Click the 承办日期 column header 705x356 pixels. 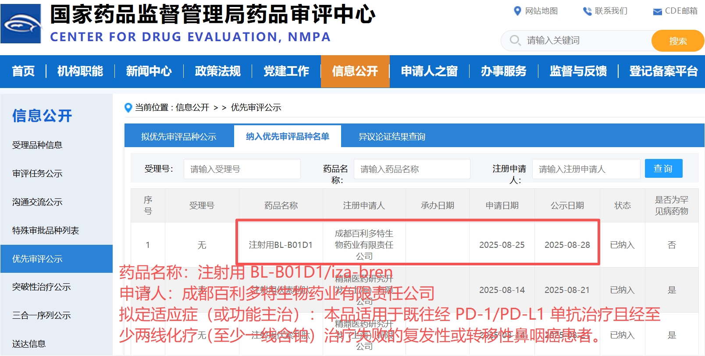438,205
